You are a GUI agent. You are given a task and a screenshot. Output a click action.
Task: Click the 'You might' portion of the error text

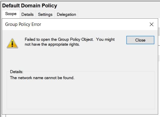[x=105, y=39]
